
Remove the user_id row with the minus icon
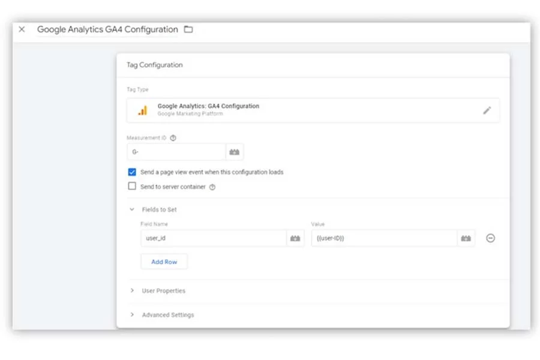coord(490,238)
